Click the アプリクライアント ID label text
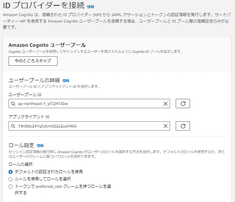 [29, 117]
